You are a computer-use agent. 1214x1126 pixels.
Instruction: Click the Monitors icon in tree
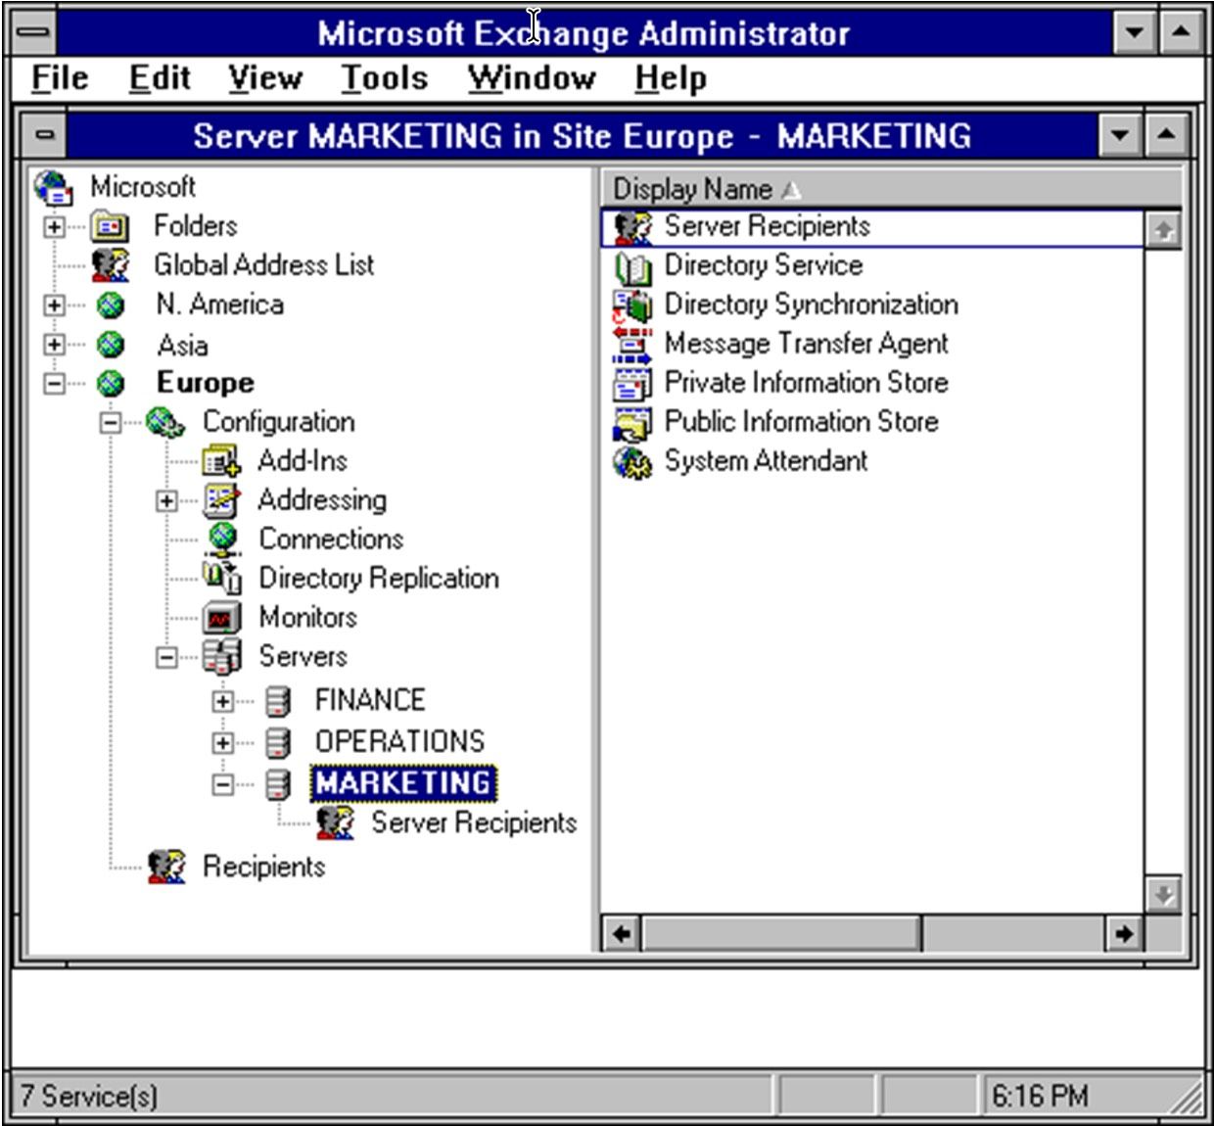coord(222,618)
